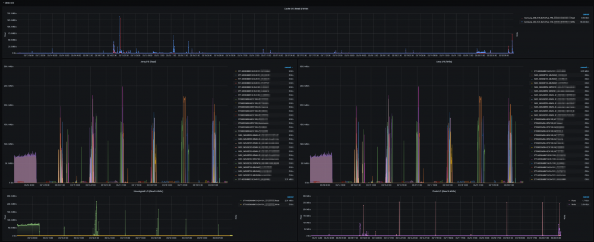594x242 pixels.
Task: Click the Unassigned I/O Read series color line
Action: coord(241,201)
